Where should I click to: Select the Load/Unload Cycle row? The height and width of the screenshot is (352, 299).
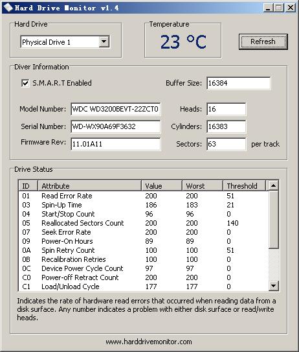pos(144,287)
